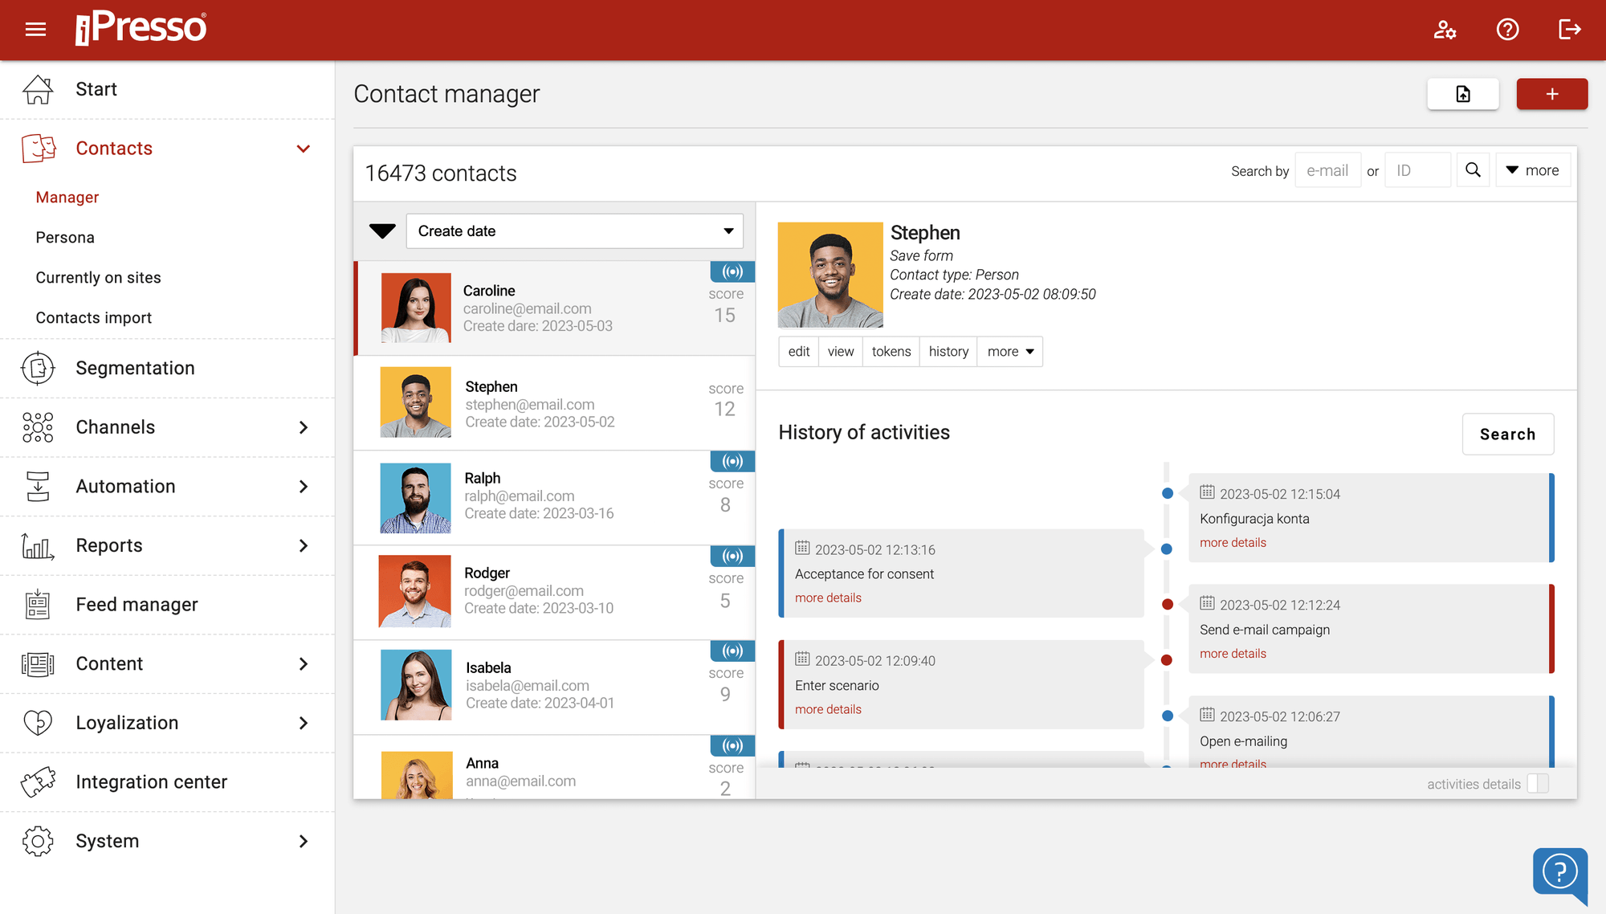This screenshot has width=1606, height=914.
Task: Select the Segmentation sidebar icon
Action: tap(37, 368)
